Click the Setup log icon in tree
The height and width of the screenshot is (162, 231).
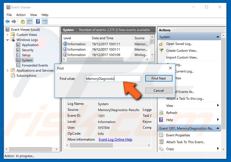tap(18, 55)
